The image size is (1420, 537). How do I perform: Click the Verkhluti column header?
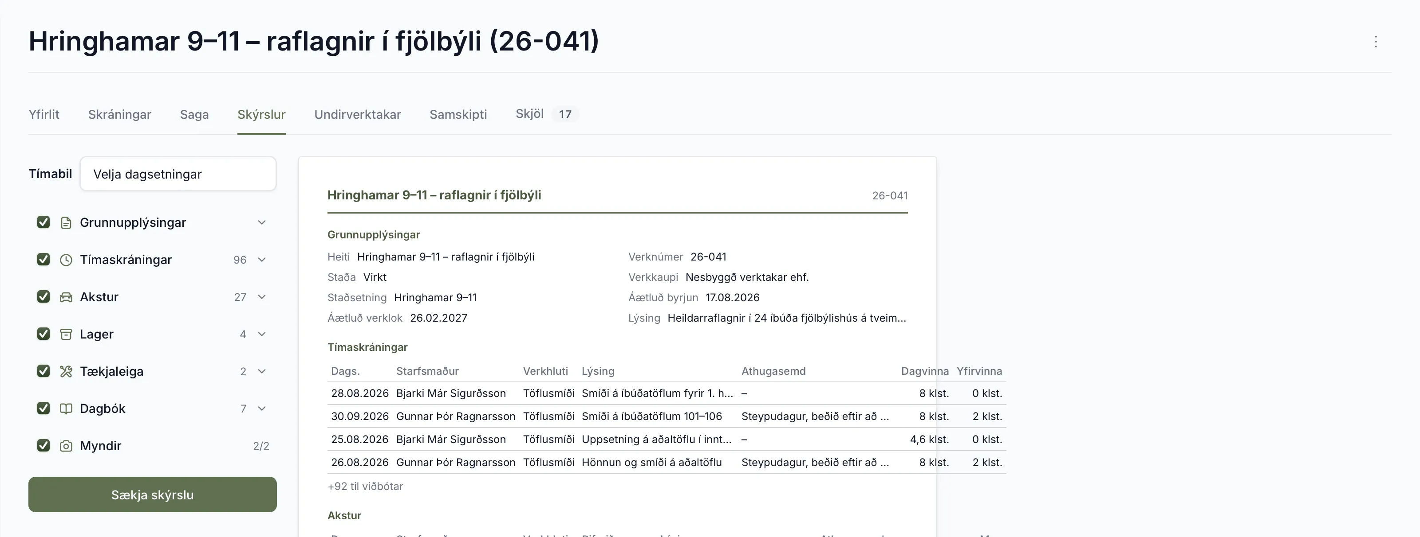coord(545,371)
